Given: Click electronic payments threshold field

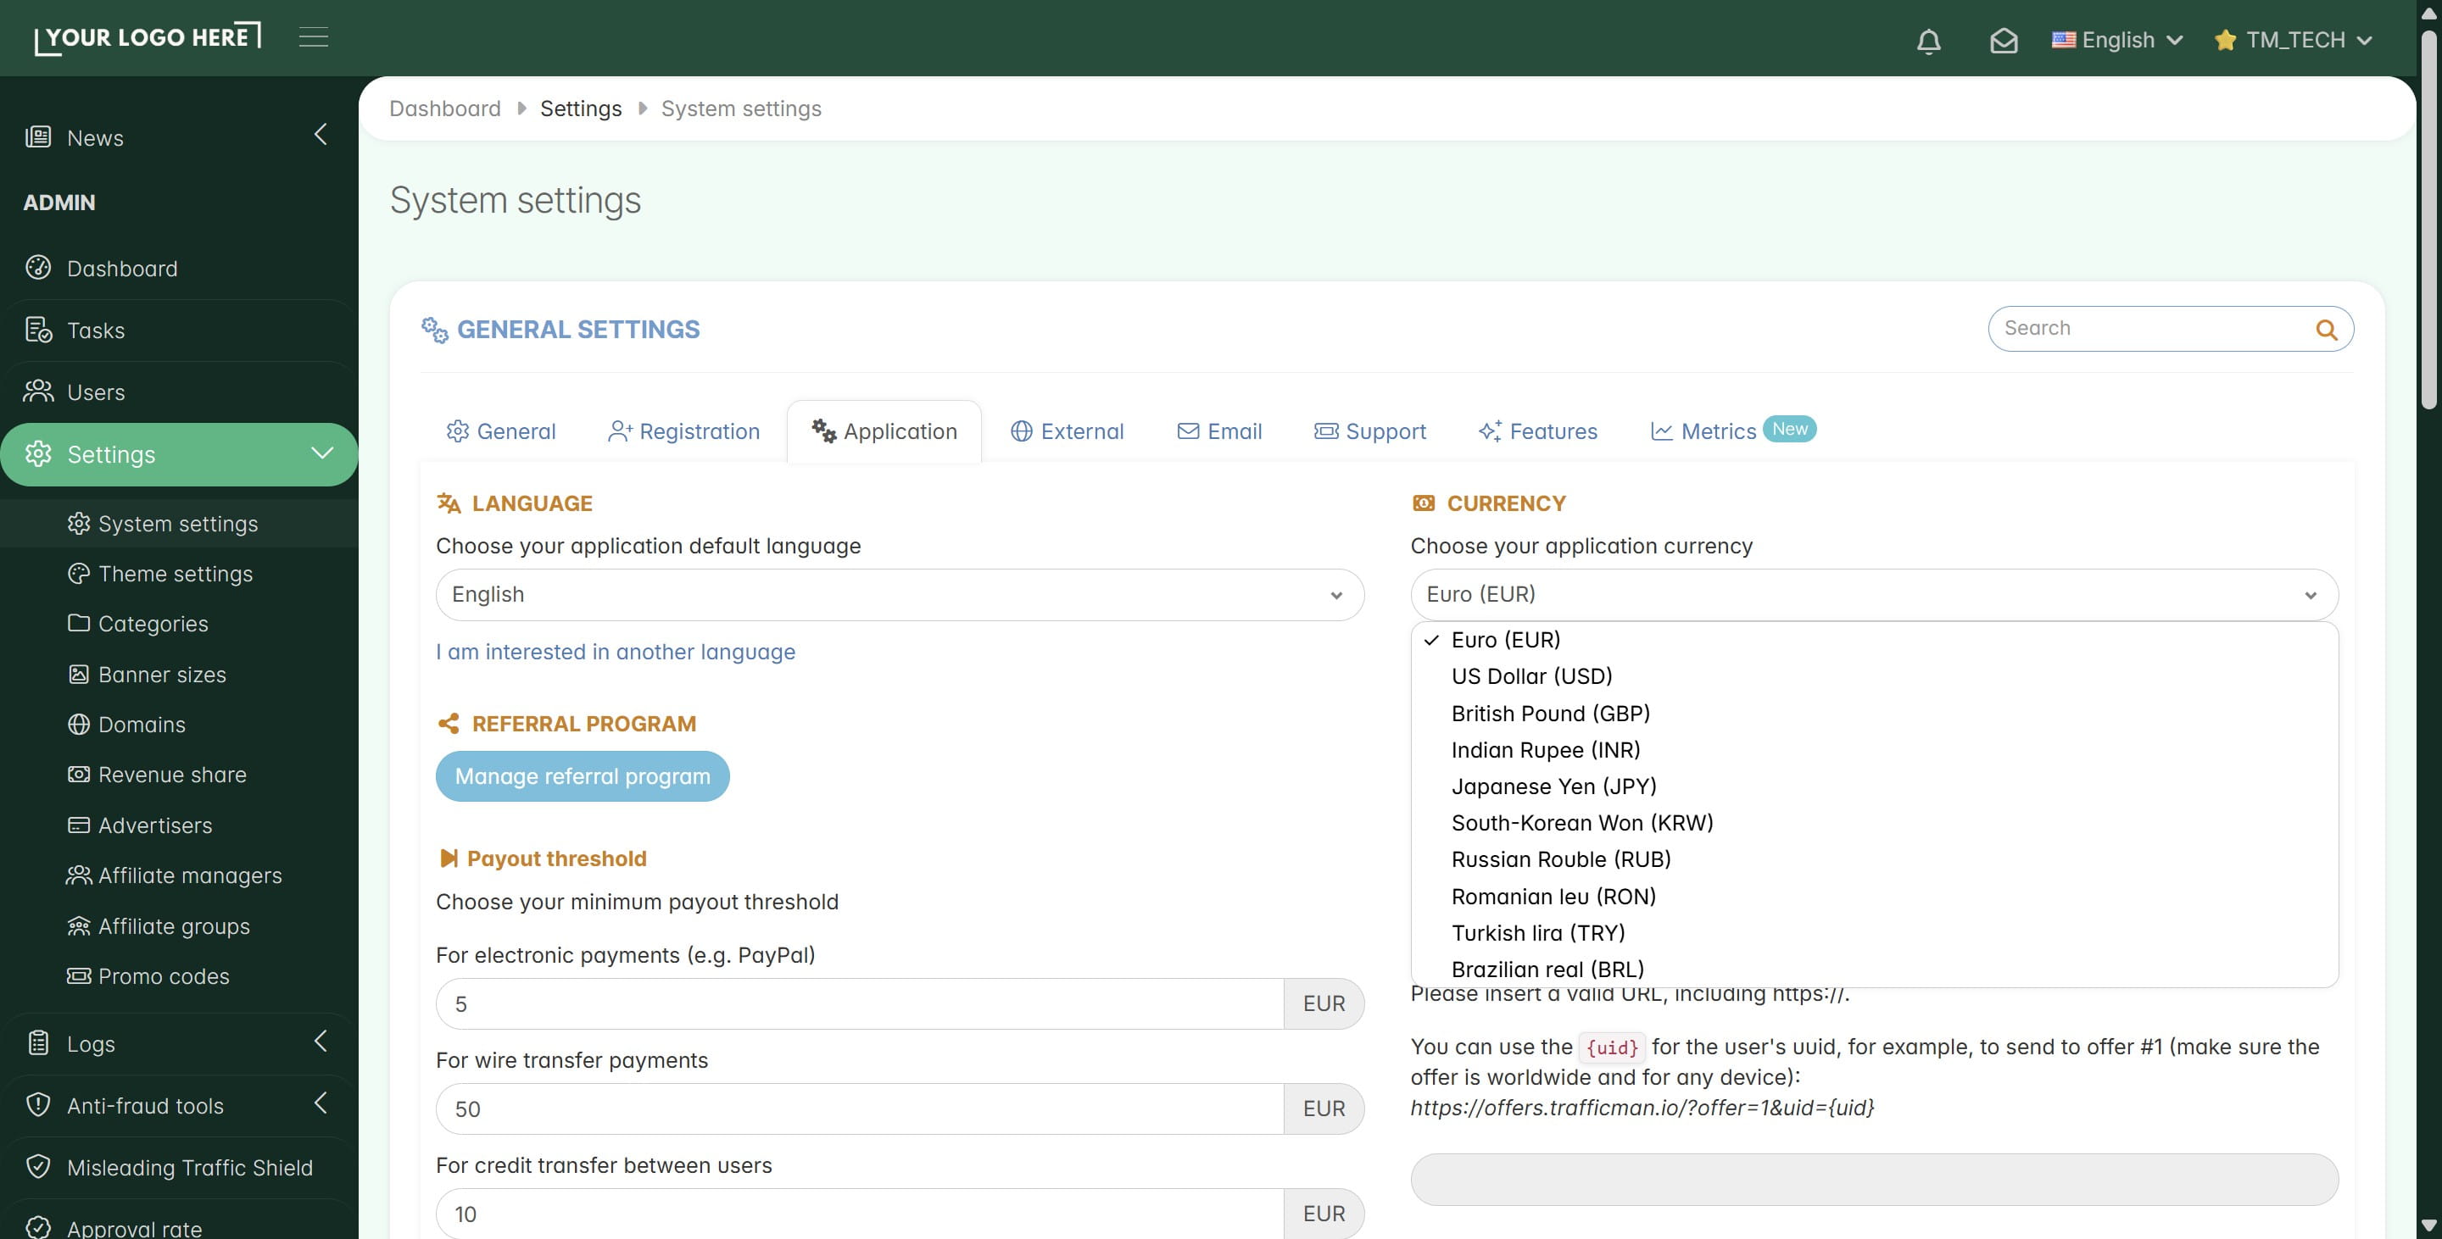Looking at the screenshot, I should pyautogui.click(x=860, y=1003).
